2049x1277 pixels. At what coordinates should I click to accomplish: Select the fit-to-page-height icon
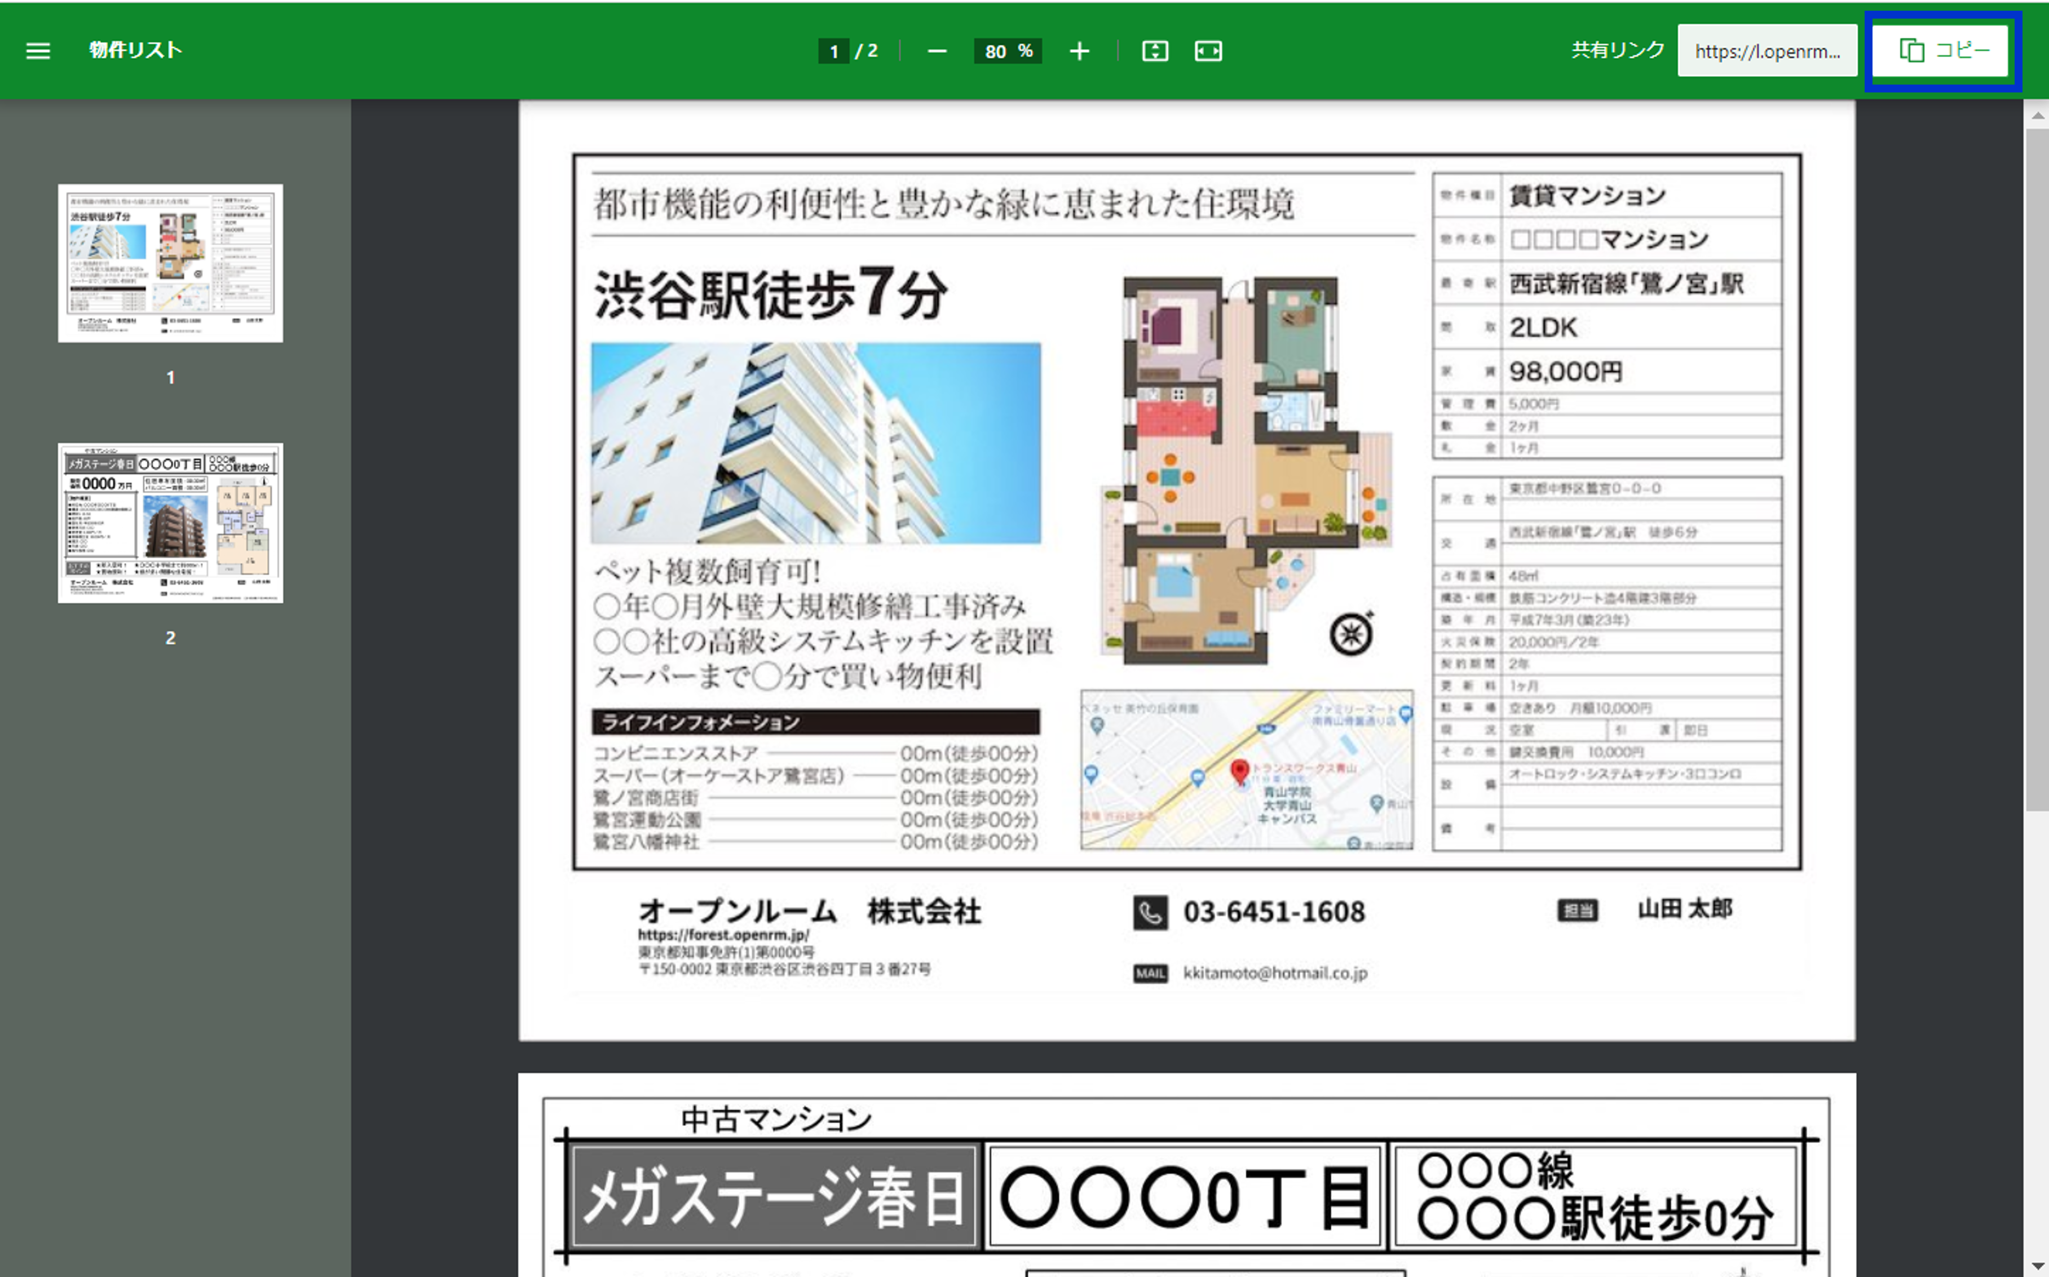1155,51
